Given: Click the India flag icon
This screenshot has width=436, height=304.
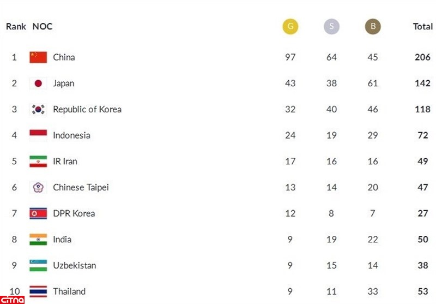Looking at the screenshot, I should coord(38,239).
